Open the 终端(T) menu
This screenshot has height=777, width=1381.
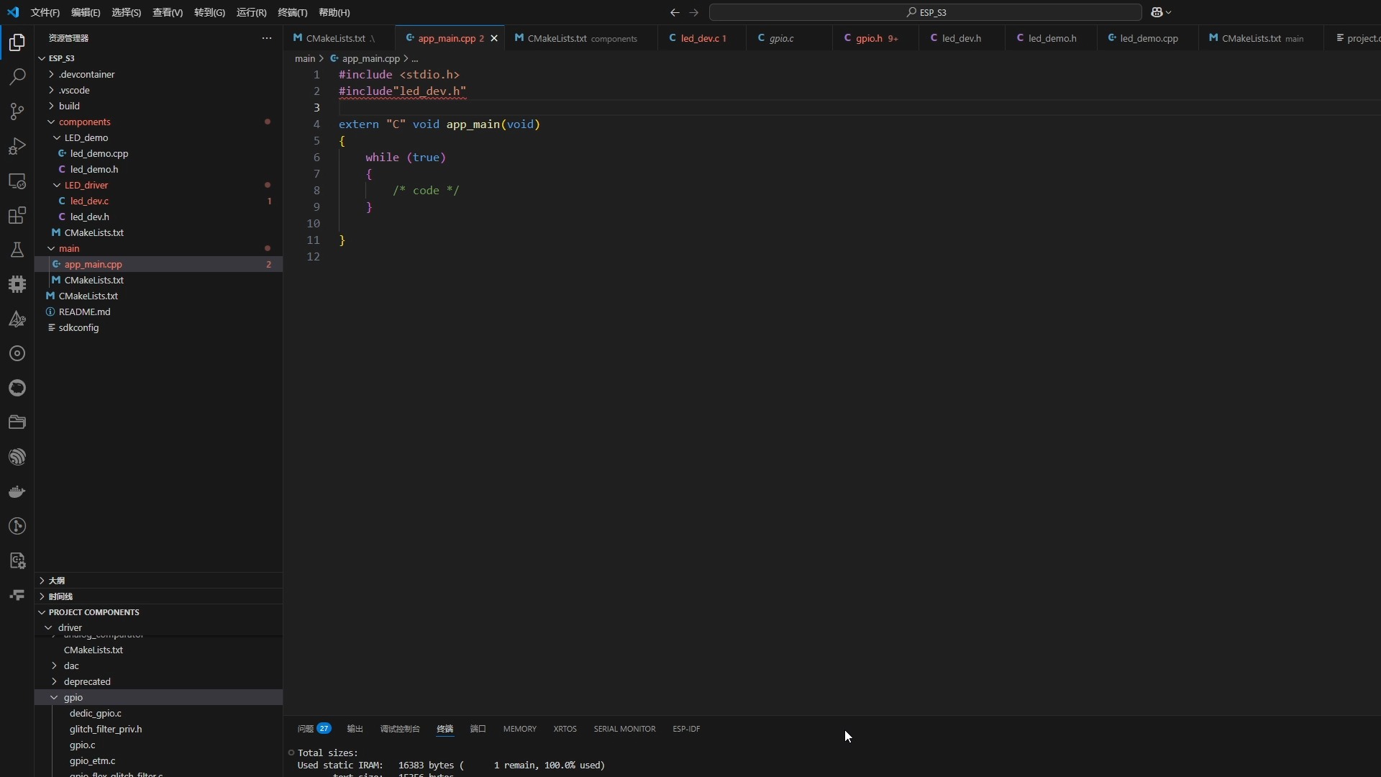click(292, 12)
